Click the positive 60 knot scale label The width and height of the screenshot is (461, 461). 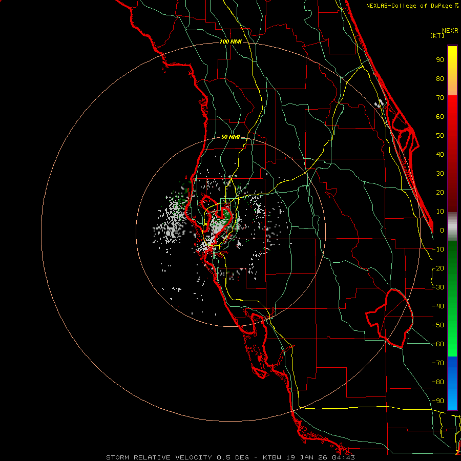click(440, 116)
